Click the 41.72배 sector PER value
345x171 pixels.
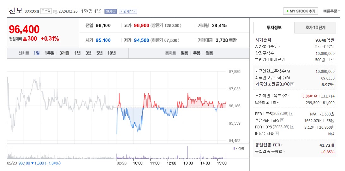327,145
